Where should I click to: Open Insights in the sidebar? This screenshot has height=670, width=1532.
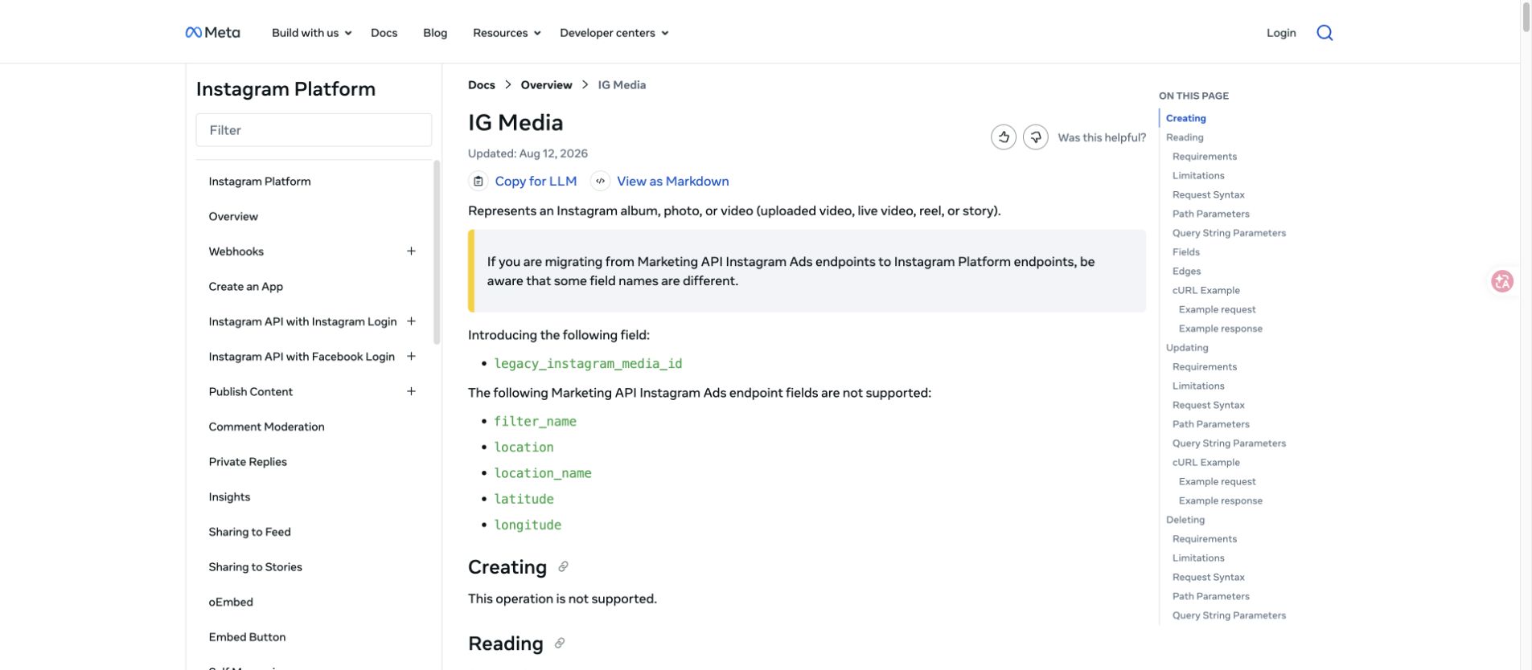pos(229,496)
